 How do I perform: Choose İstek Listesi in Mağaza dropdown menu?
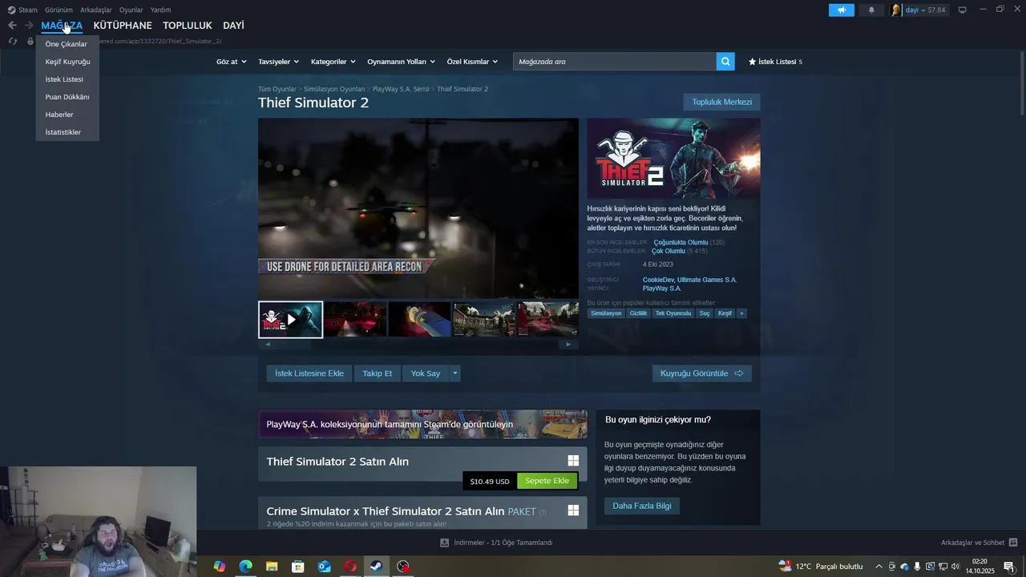click(64, 79)
